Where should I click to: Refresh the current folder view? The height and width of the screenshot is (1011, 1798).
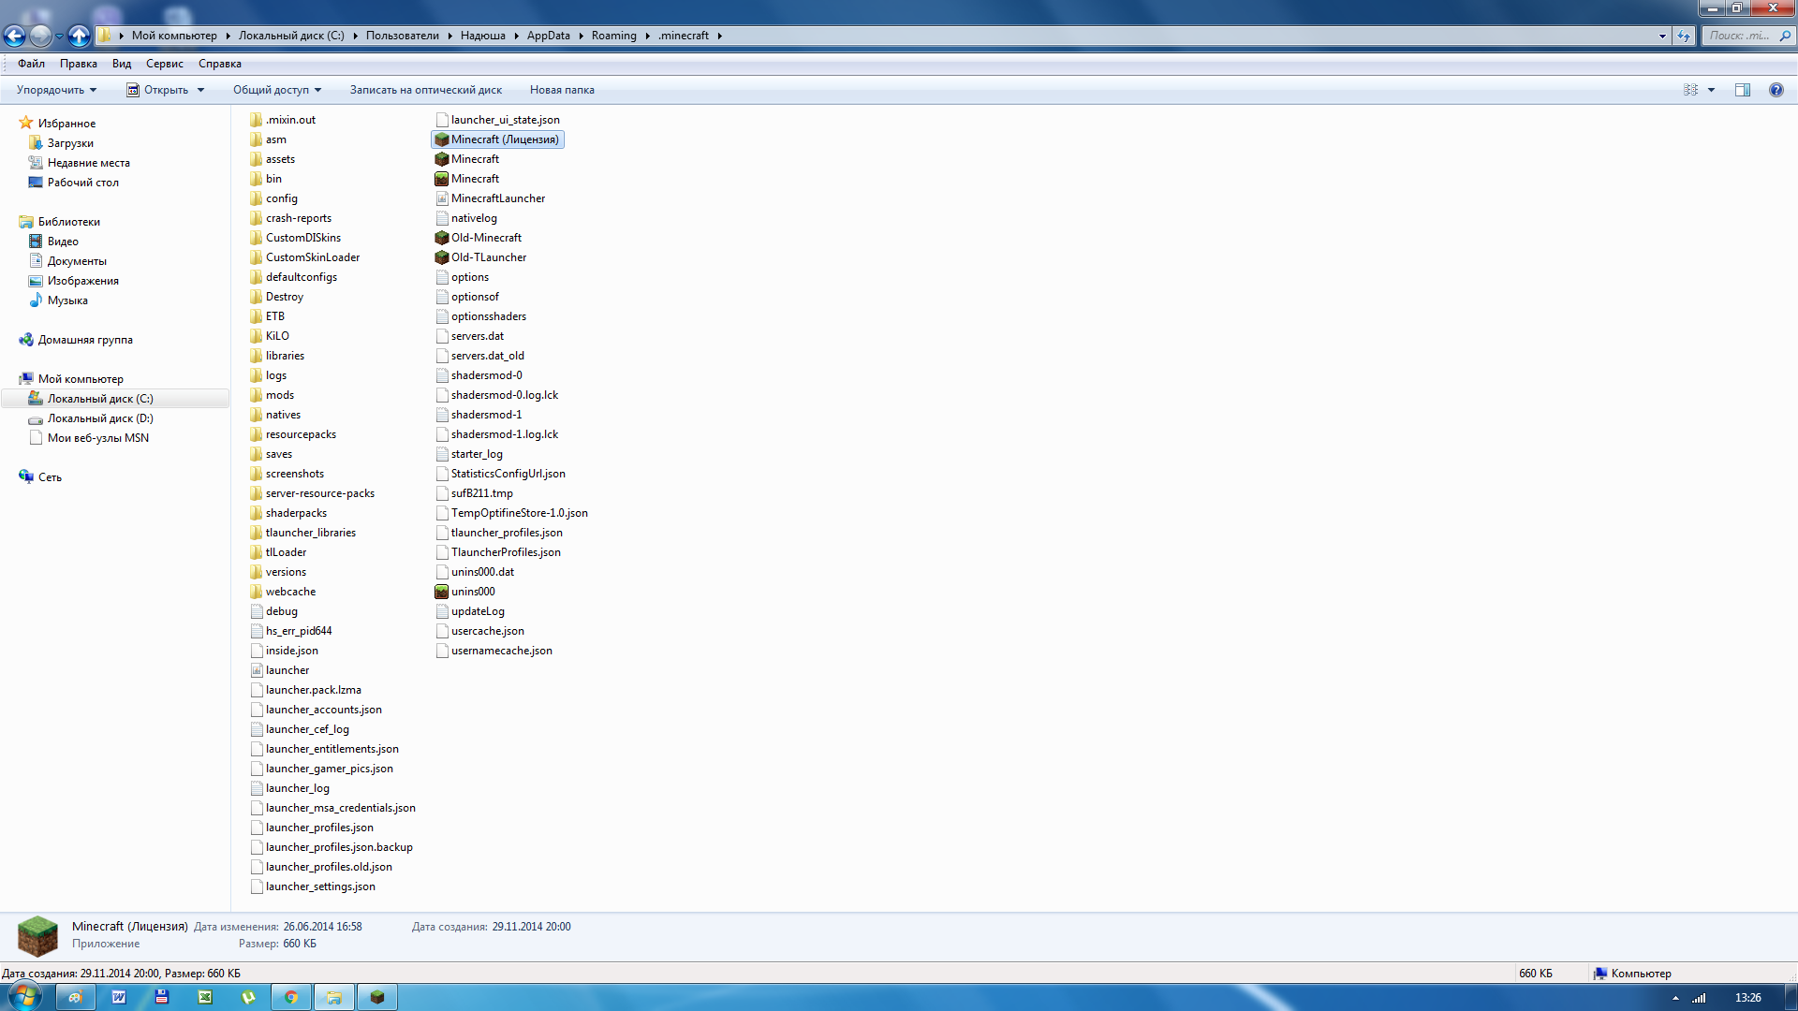coord(1684,36)
